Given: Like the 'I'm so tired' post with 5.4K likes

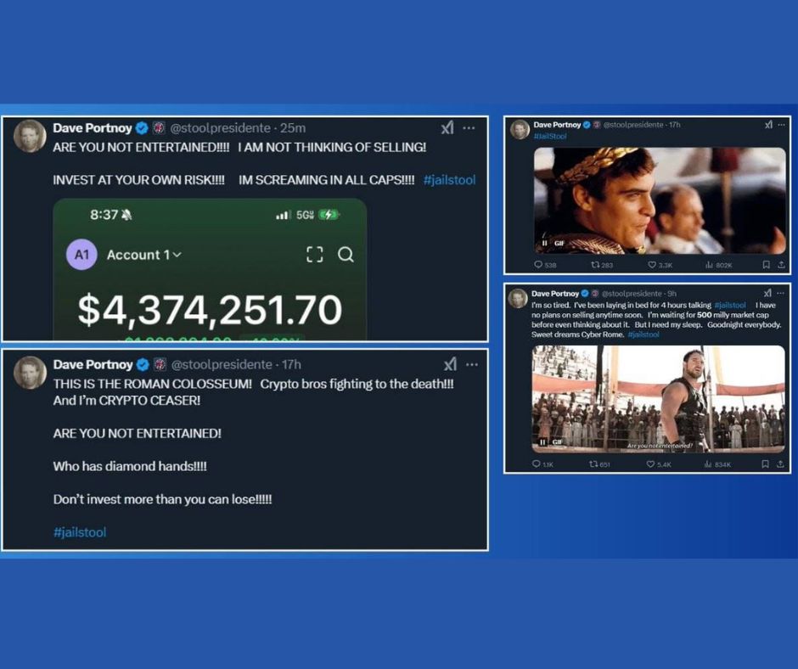Looking at the screenshot, I should [x=651, y=464].
